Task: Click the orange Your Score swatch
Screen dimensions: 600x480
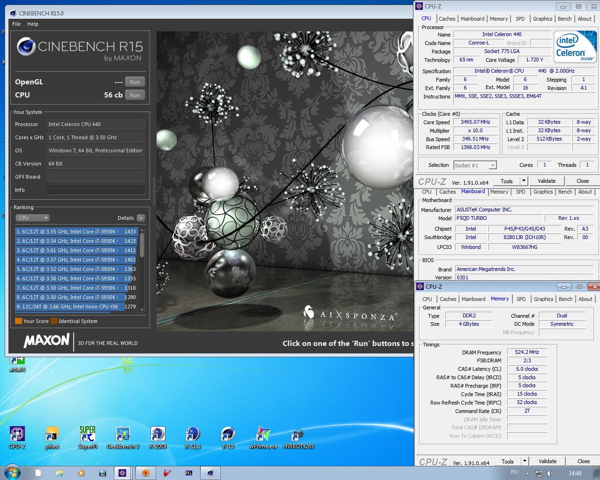Action: point(19,321)
